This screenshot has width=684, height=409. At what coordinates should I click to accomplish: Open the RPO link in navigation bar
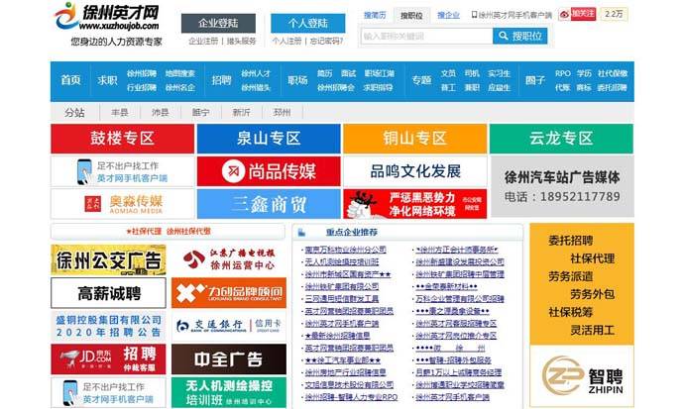coord(563,73)
